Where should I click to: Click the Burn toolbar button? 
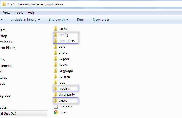[x=80, y=20]
